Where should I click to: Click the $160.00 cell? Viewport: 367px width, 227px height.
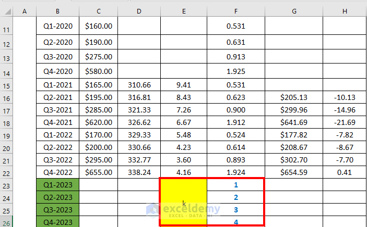coord(99,26)
